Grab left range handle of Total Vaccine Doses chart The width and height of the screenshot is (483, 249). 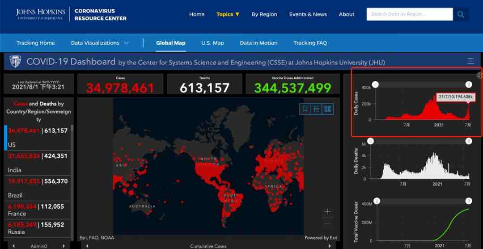(377, 201)
